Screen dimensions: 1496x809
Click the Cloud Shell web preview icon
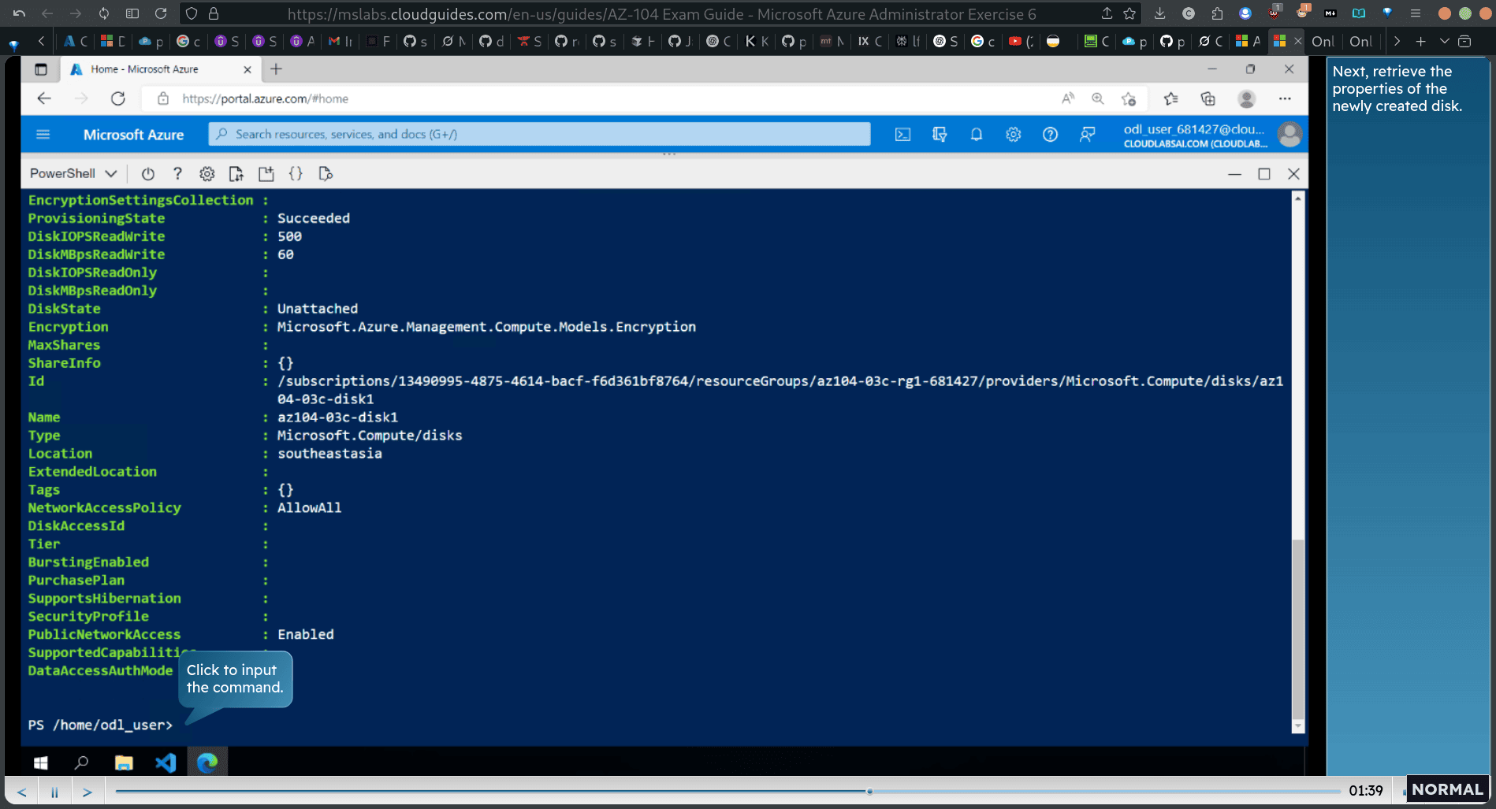(326, 174)
